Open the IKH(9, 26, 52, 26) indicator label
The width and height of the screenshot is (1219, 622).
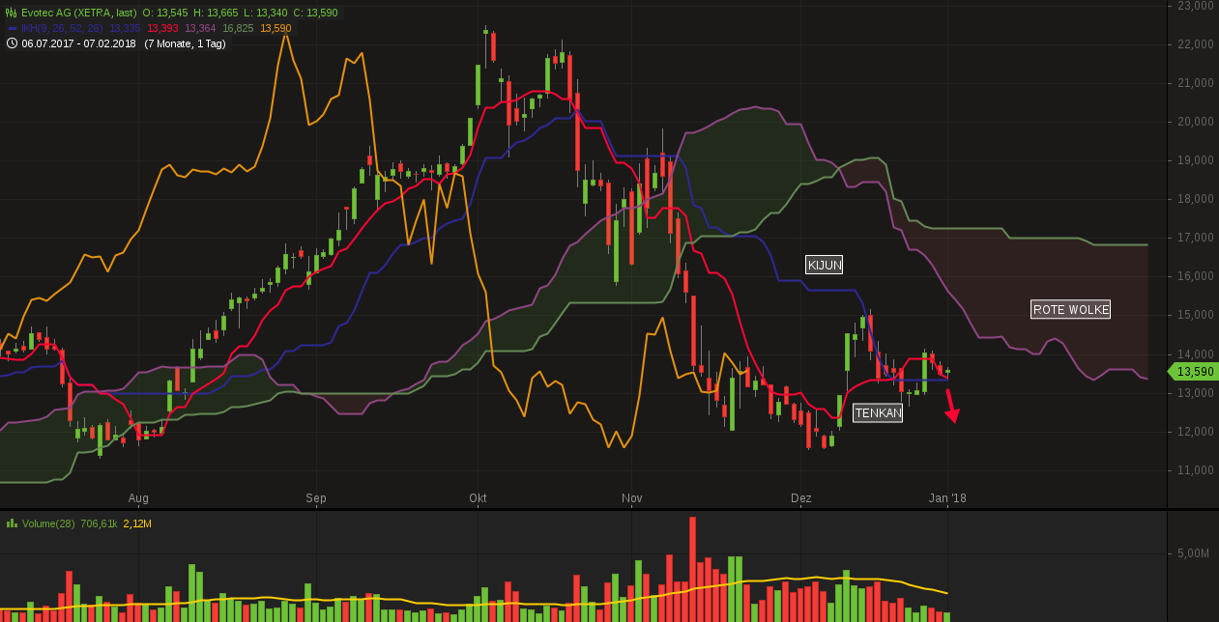[x=62, y=28]
